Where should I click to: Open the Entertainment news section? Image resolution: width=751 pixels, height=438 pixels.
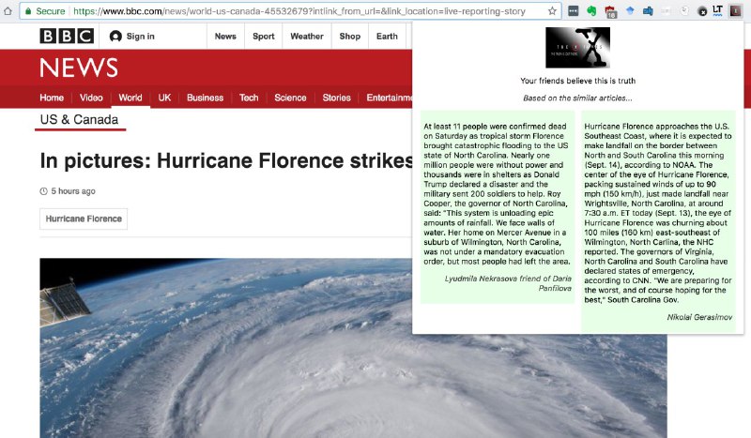pyautogui.click(x=389, y=98)
